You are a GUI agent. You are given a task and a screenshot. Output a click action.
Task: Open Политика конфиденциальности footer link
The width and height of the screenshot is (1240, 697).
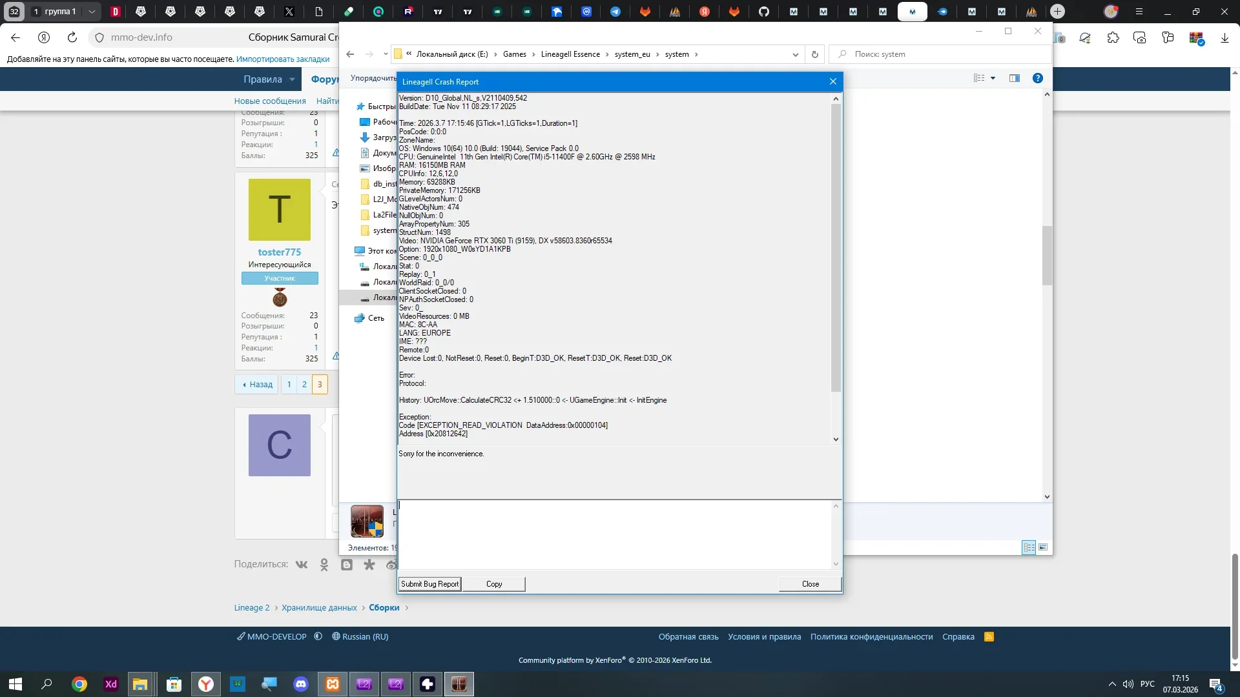[872, 637]
